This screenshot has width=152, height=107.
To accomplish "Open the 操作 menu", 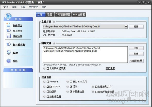I will tap(14, 7).
